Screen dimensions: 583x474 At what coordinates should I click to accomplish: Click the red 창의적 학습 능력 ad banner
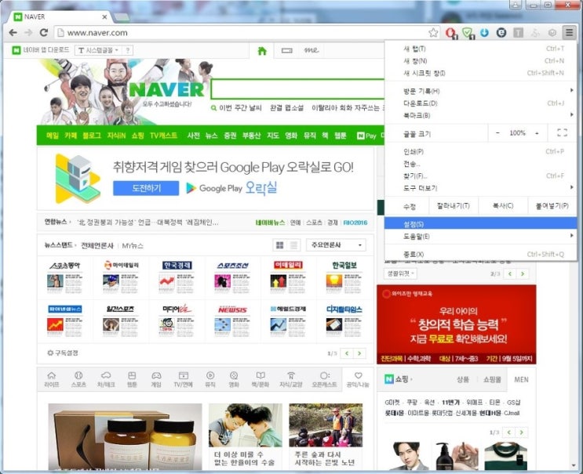(x=456, y=324)
